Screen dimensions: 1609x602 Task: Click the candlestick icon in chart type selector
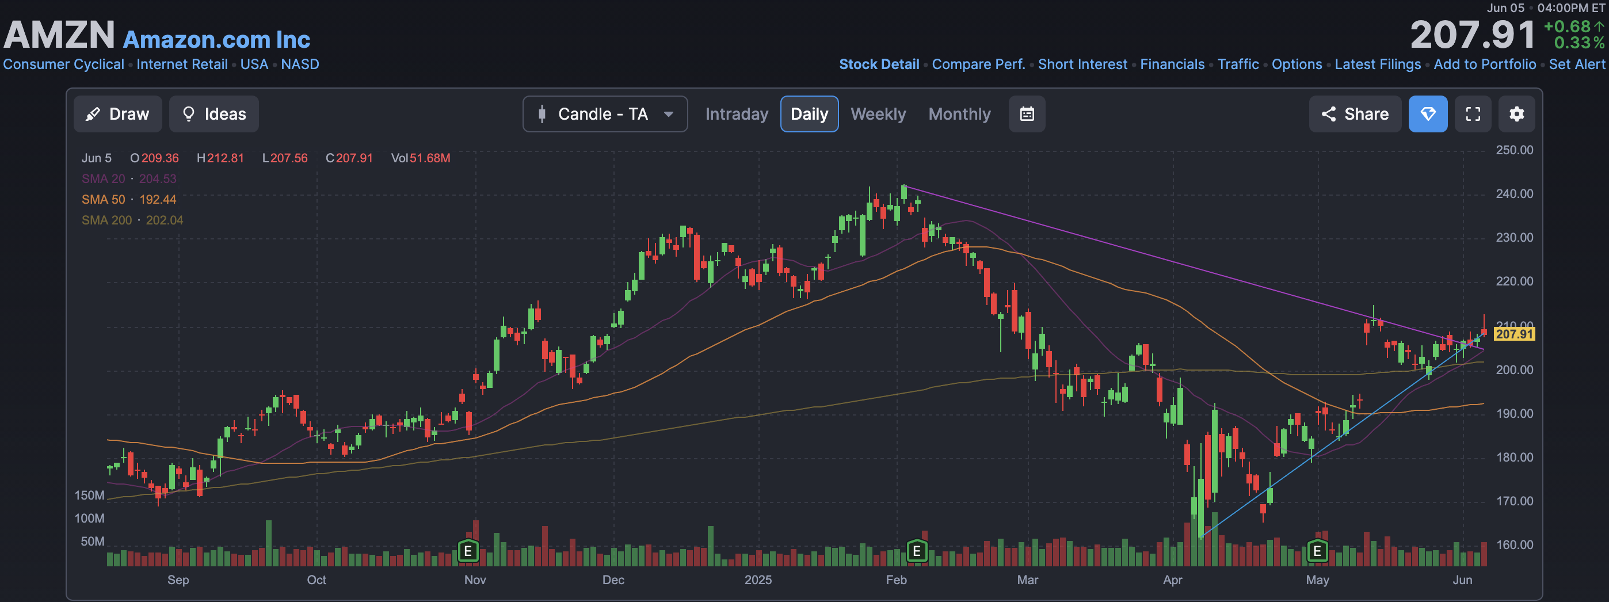coord(542,113)
